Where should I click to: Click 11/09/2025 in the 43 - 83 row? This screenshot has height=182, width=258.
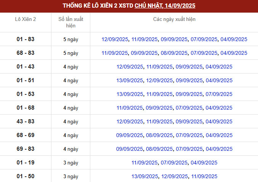click(x=159, y=121)
